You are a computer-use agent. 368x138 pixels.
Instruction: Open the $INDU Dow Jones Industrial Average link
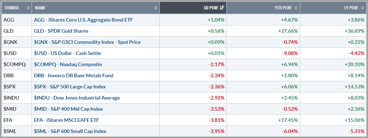(x=77, y=98)
